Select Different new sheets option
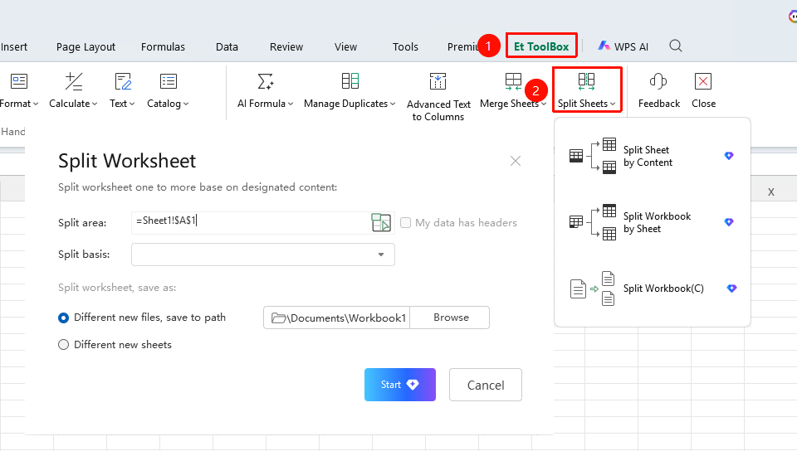The width and height of the screenshot is (797, 451). [64, 345]
